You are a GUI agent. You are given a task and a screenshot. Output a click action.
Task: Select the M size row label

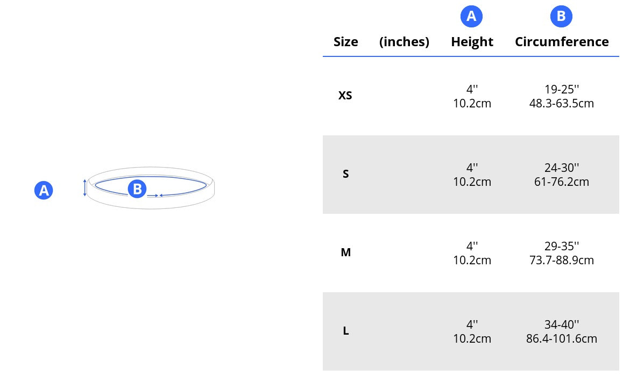pyautogui.click(x=345, y=252)
